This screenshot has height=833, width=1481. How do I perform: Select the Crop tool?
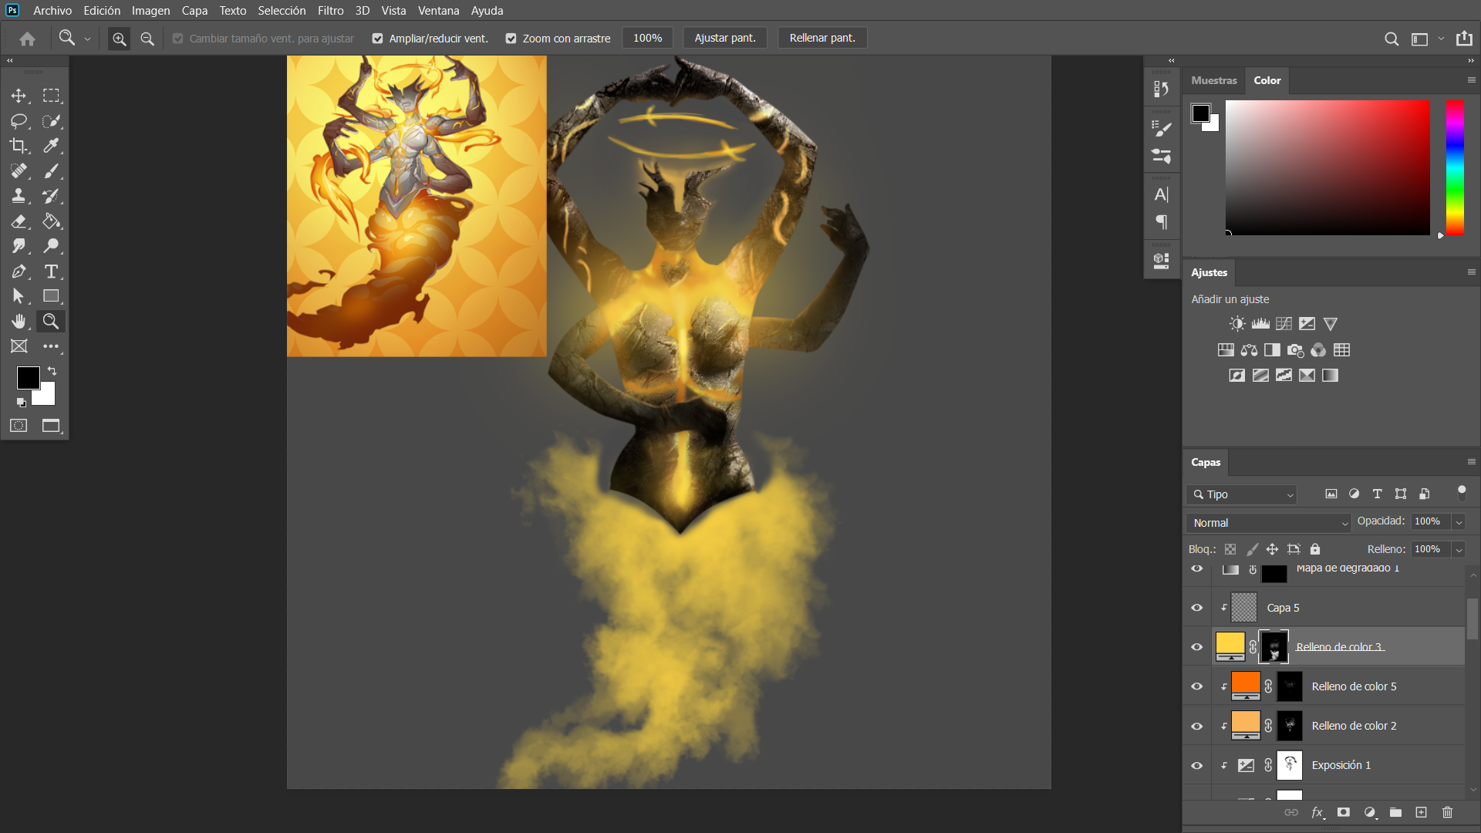click(19, 146)
